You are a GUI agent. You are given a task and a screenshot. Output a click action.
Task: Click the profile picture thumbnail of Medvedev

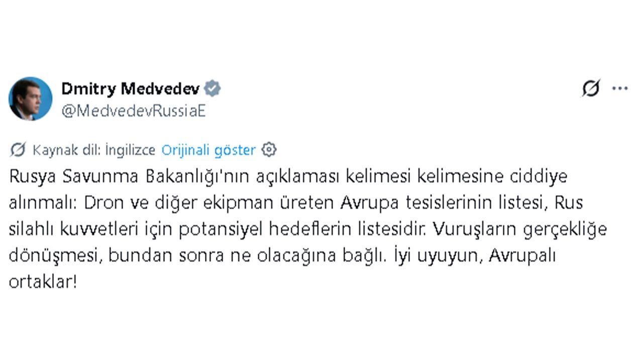point(30,99)
